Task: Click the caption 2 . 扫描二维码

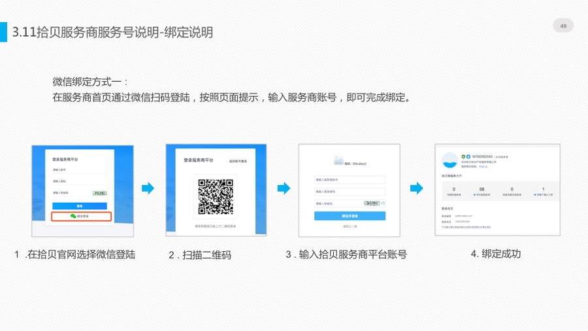Action: pyautogui.click(x=199, y=255)
